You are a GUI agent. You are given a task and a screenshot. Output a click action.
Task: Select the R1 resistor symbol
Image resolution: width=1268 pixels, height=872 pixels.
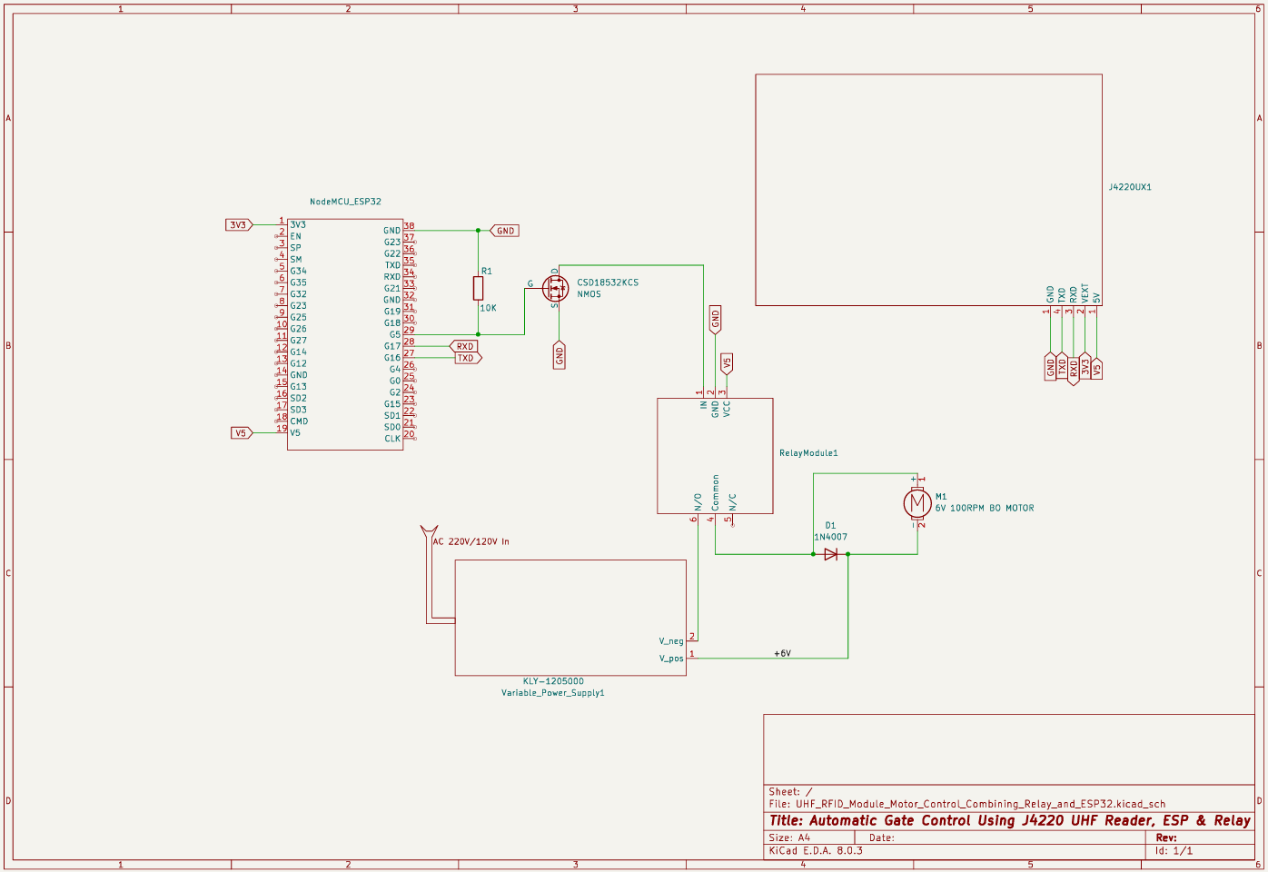(478, 289)
